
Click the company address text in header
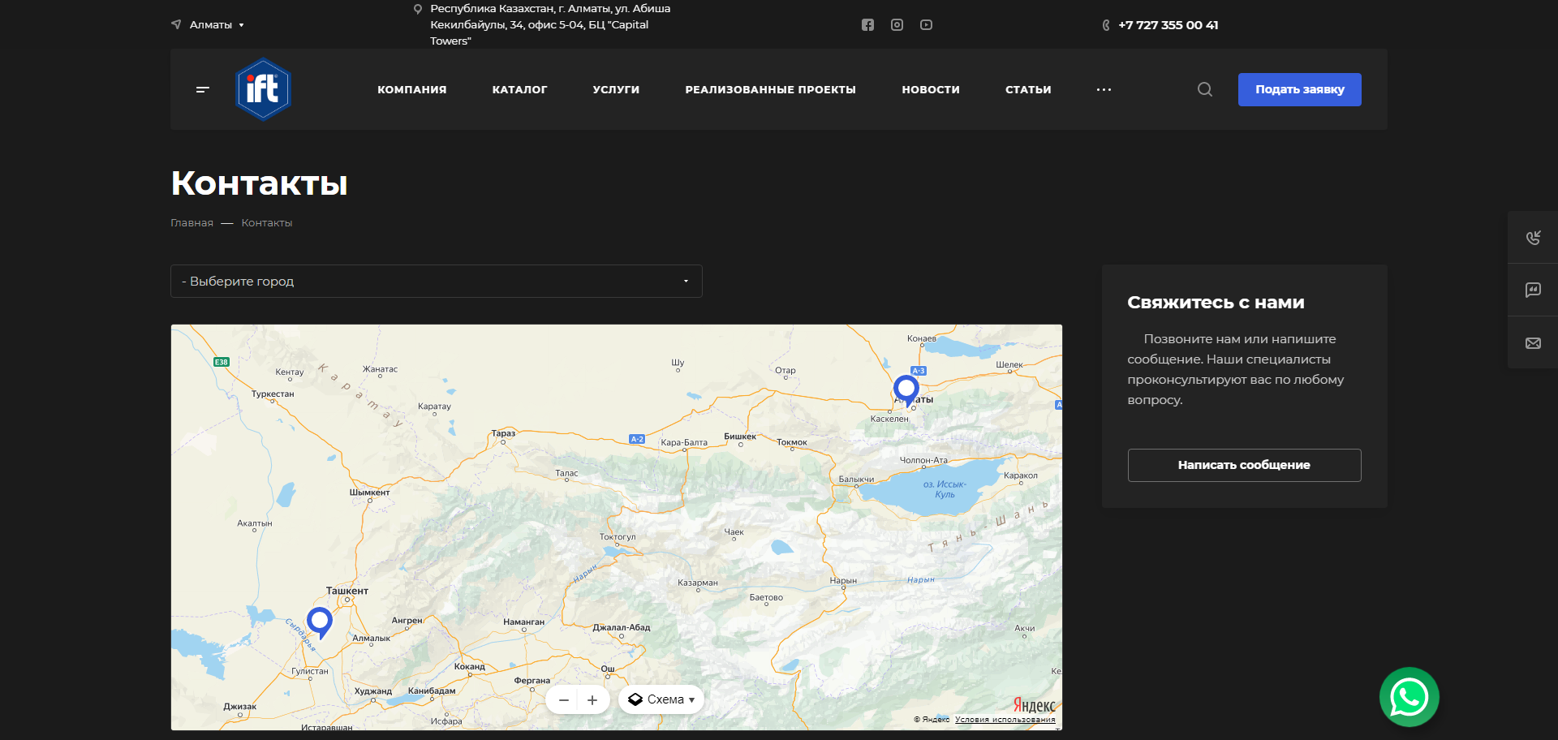(550, 25)
